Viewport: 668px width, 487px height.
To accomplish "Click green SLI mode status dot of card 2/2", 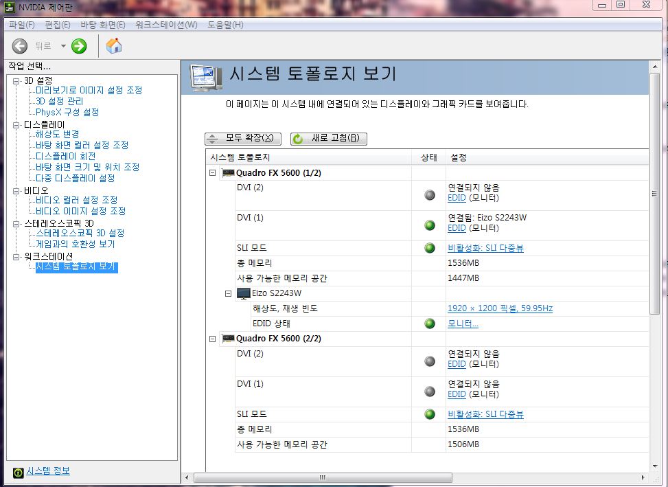I will [430, 414].
